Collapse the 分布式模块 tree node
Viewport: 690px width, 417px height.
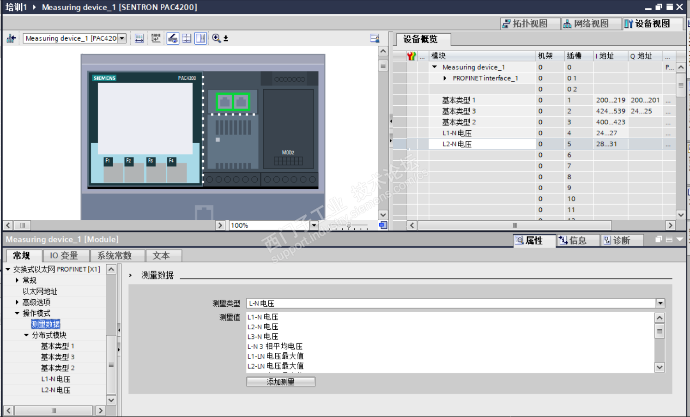pos(26,335)
